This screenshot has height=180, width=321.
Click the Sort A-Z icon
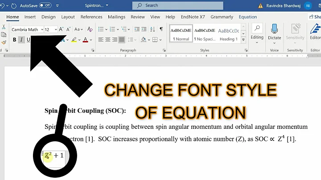[152, 29]
